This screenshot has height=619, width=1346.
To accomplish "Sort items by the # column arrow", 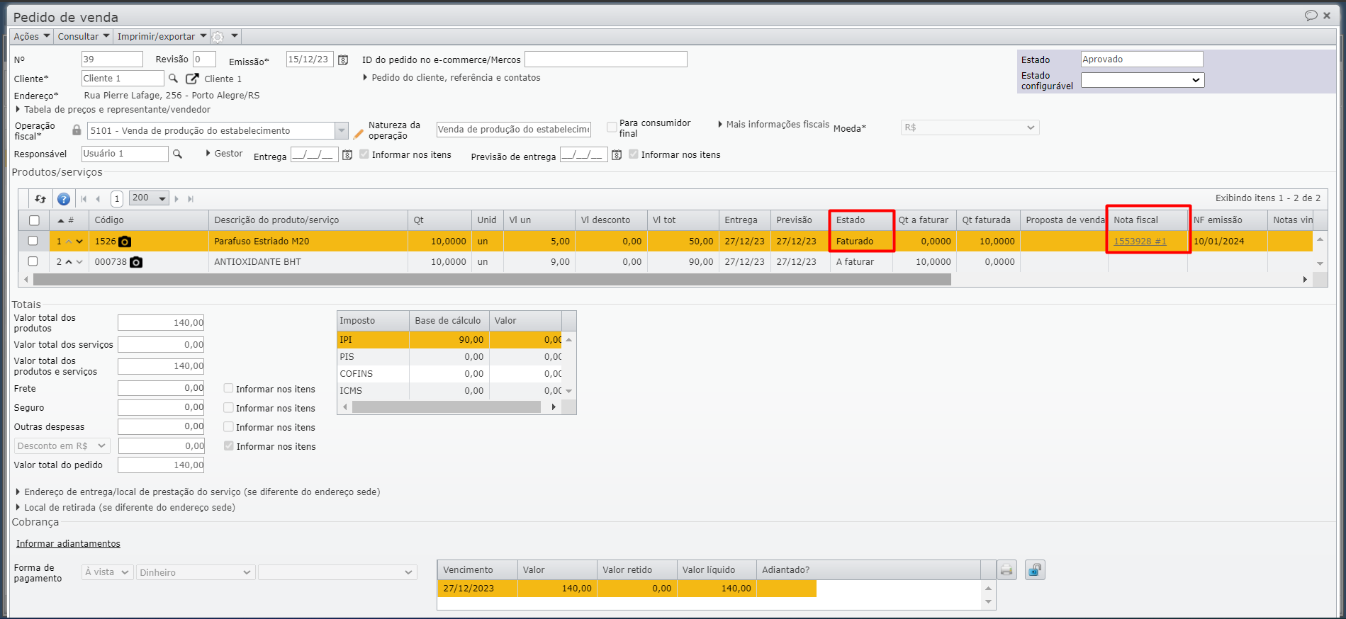I will click(61, 221).
